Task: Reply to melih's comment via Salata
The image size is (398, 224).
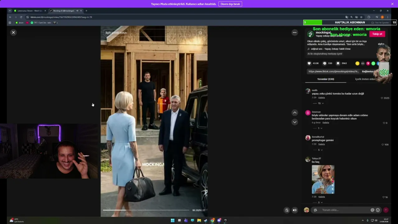Action: [x=322, y=98]
